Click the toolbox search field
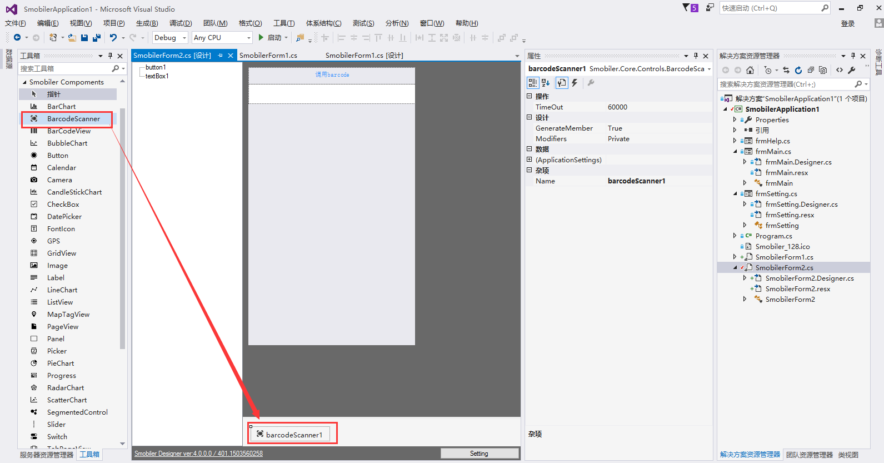 click(66, 68)
